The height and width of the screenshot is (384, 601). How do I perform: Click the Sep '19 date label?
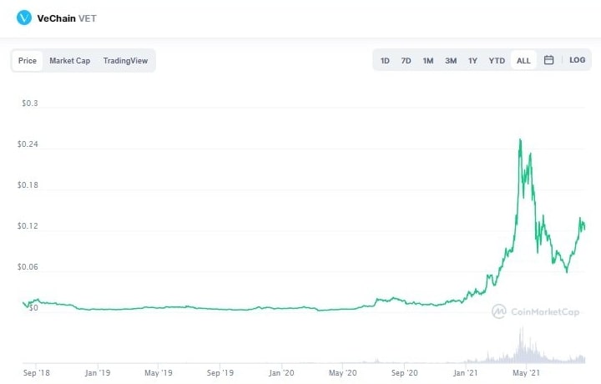(220, 373)
